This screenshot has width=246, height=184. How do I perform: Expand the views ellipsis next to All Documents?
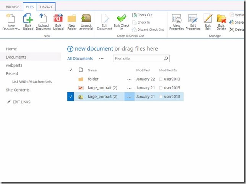[x=101, y=59]
